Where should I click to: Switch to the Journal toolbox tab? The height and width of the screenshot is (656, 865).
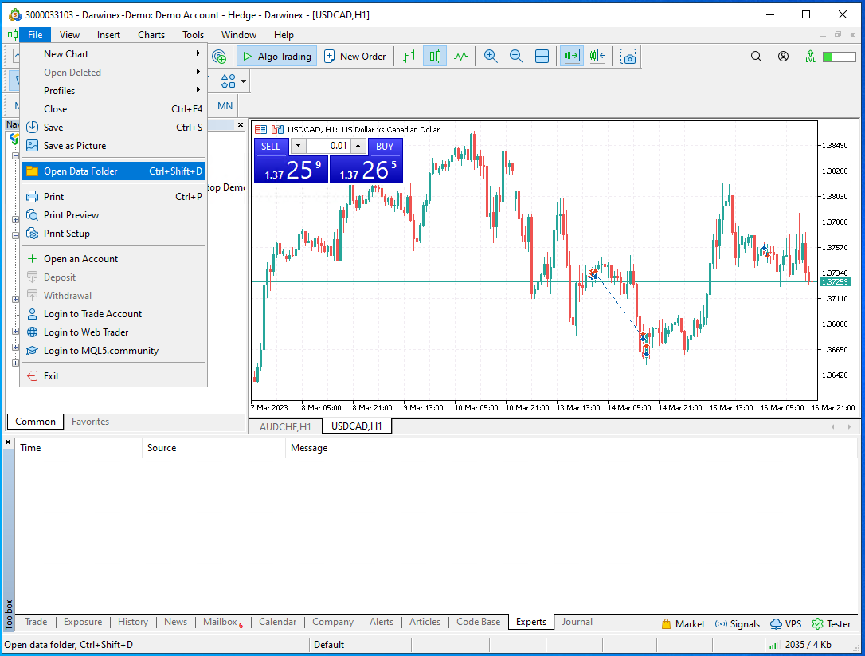(577, 622)
